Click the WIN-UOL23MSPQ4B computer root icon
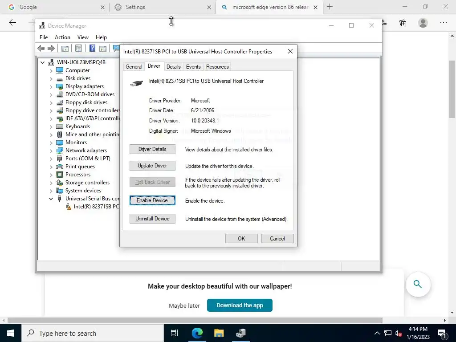The image size is (456, 342). (x=51, y=62)
